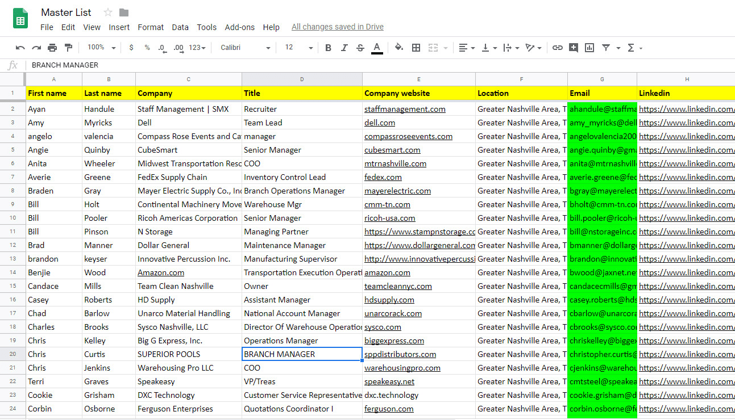The image size is (735, 420).
Task: Click the Insert link icon
Action: point(558,48)
